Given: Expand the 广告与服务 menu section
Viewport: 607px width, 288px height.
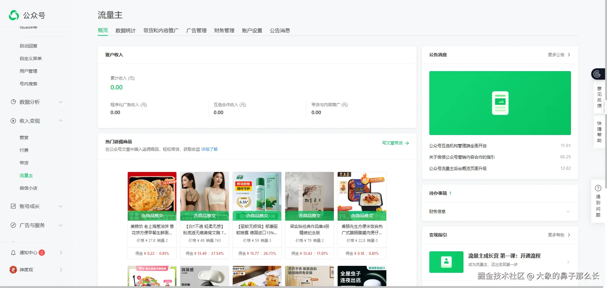Looking at the screenshot, I should (x=60, y=225).
